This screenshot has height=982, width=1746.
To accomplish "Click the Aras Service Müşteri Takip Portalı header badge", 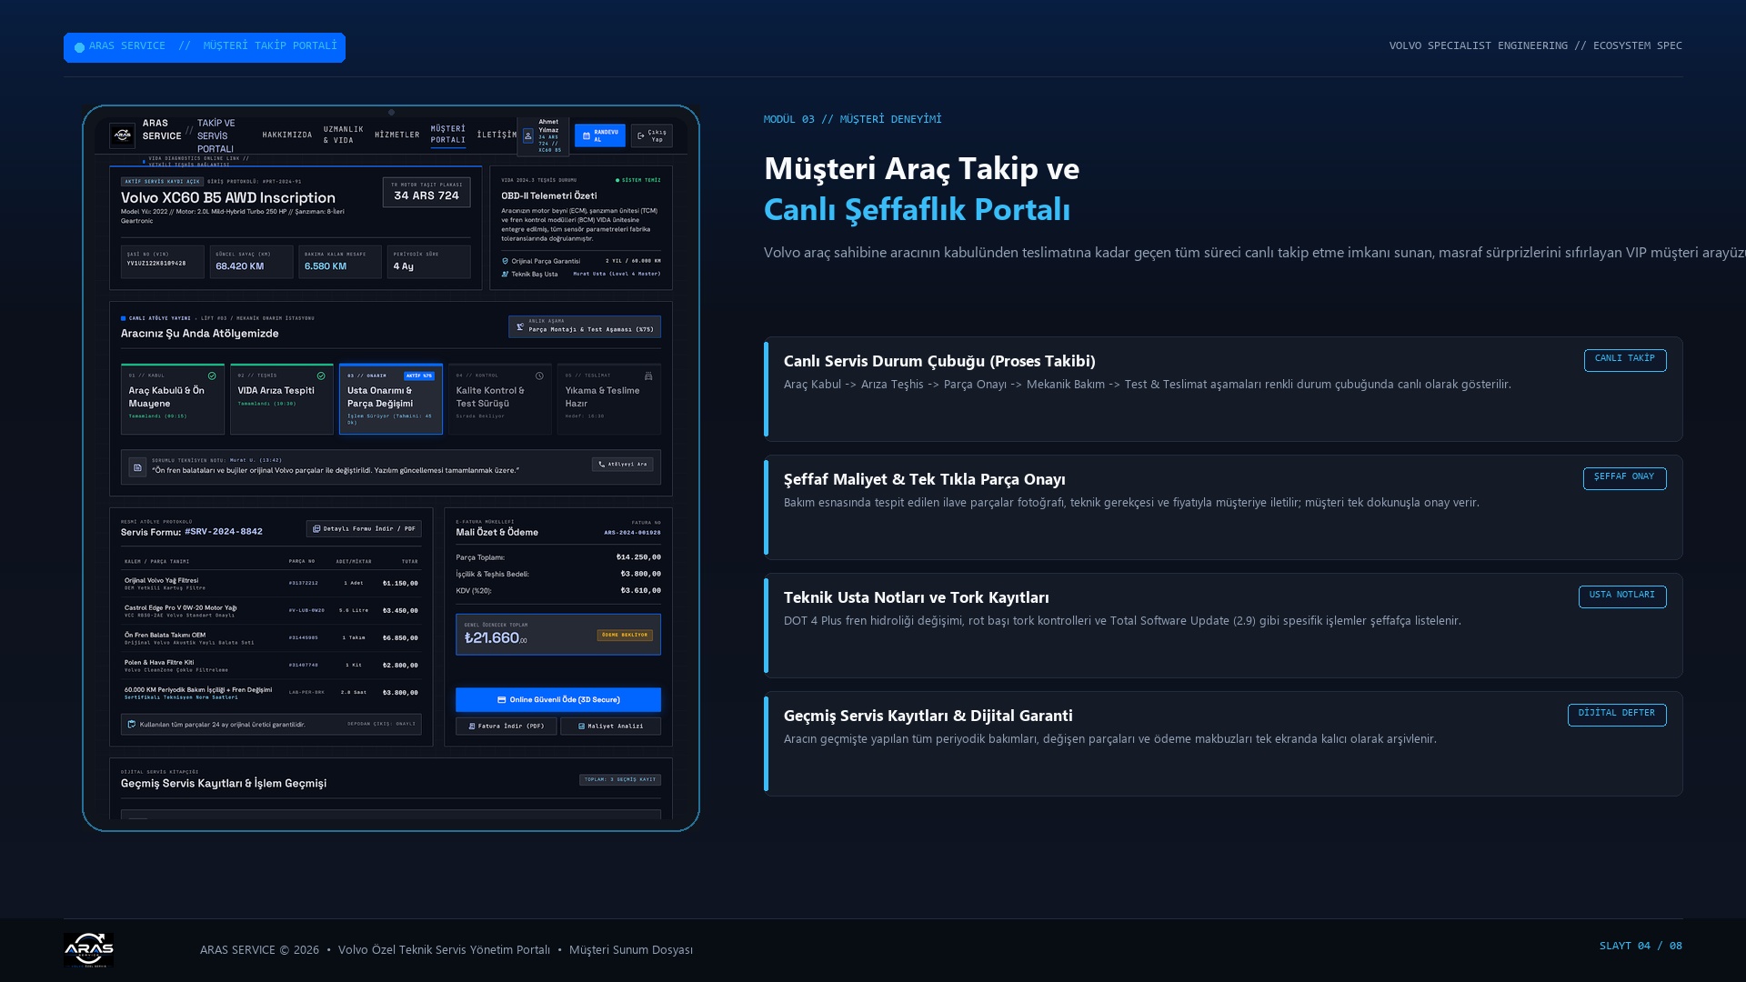I will point(205,47).
